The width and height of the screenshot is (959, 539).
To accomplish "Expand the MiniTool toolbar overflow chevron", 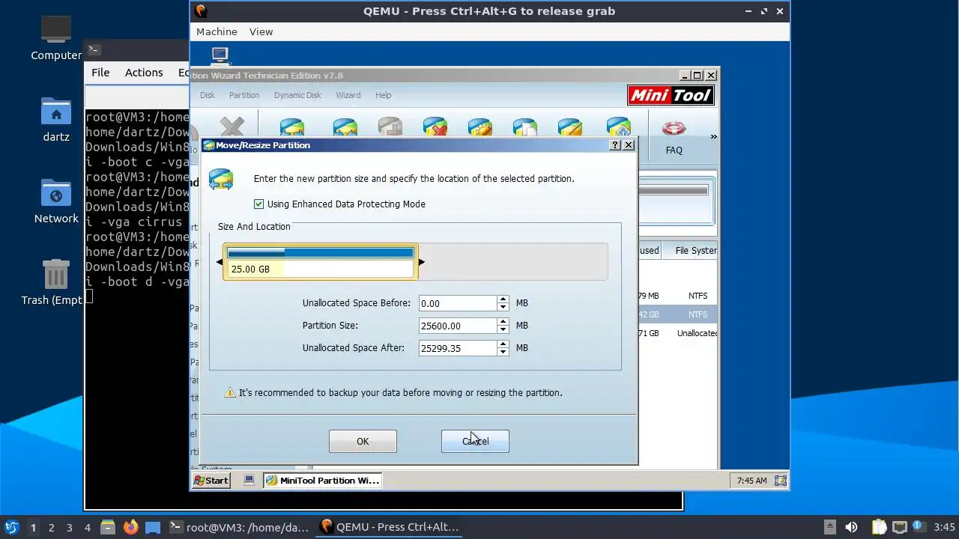I will point(713,136).
